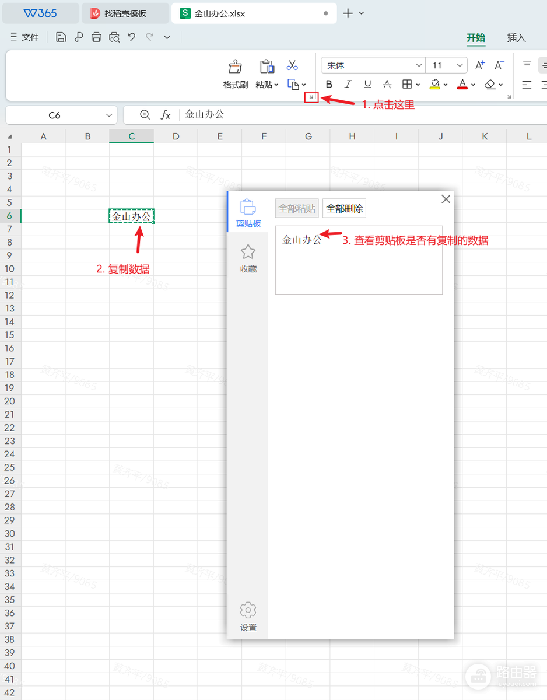This screenshot has width=547, height=700.
Task: Click the Cut scissors icon
Action: click(x=293, y=65)
